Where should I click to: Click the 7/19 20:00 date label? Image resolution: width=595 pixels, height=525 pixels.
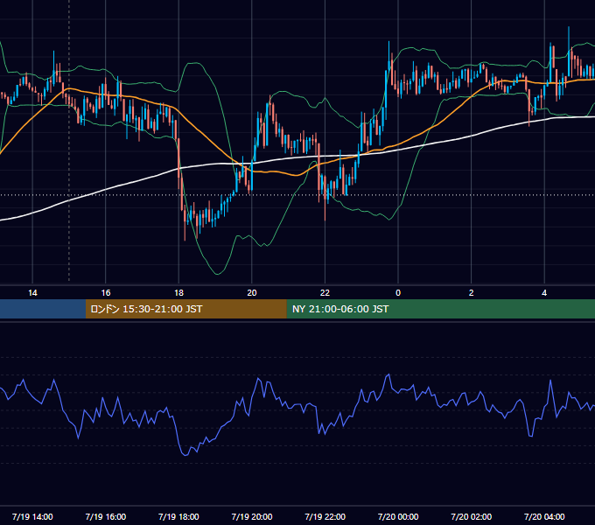(x=252, y=516)
